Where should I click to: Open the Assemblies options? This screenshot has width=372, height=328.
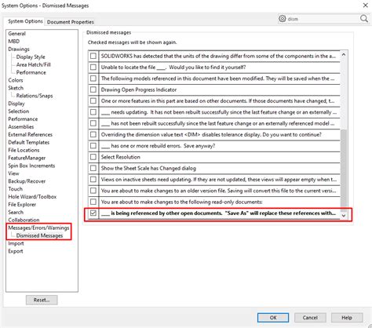tap(21, 127)
